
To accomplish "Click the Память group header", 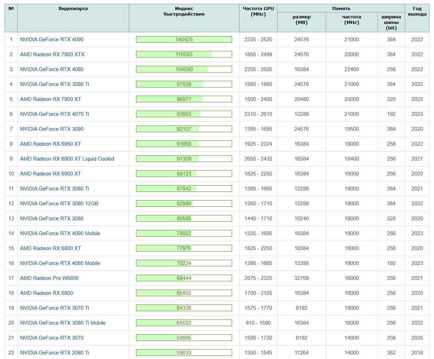I will pyautogui.click(x=341, y=8).
